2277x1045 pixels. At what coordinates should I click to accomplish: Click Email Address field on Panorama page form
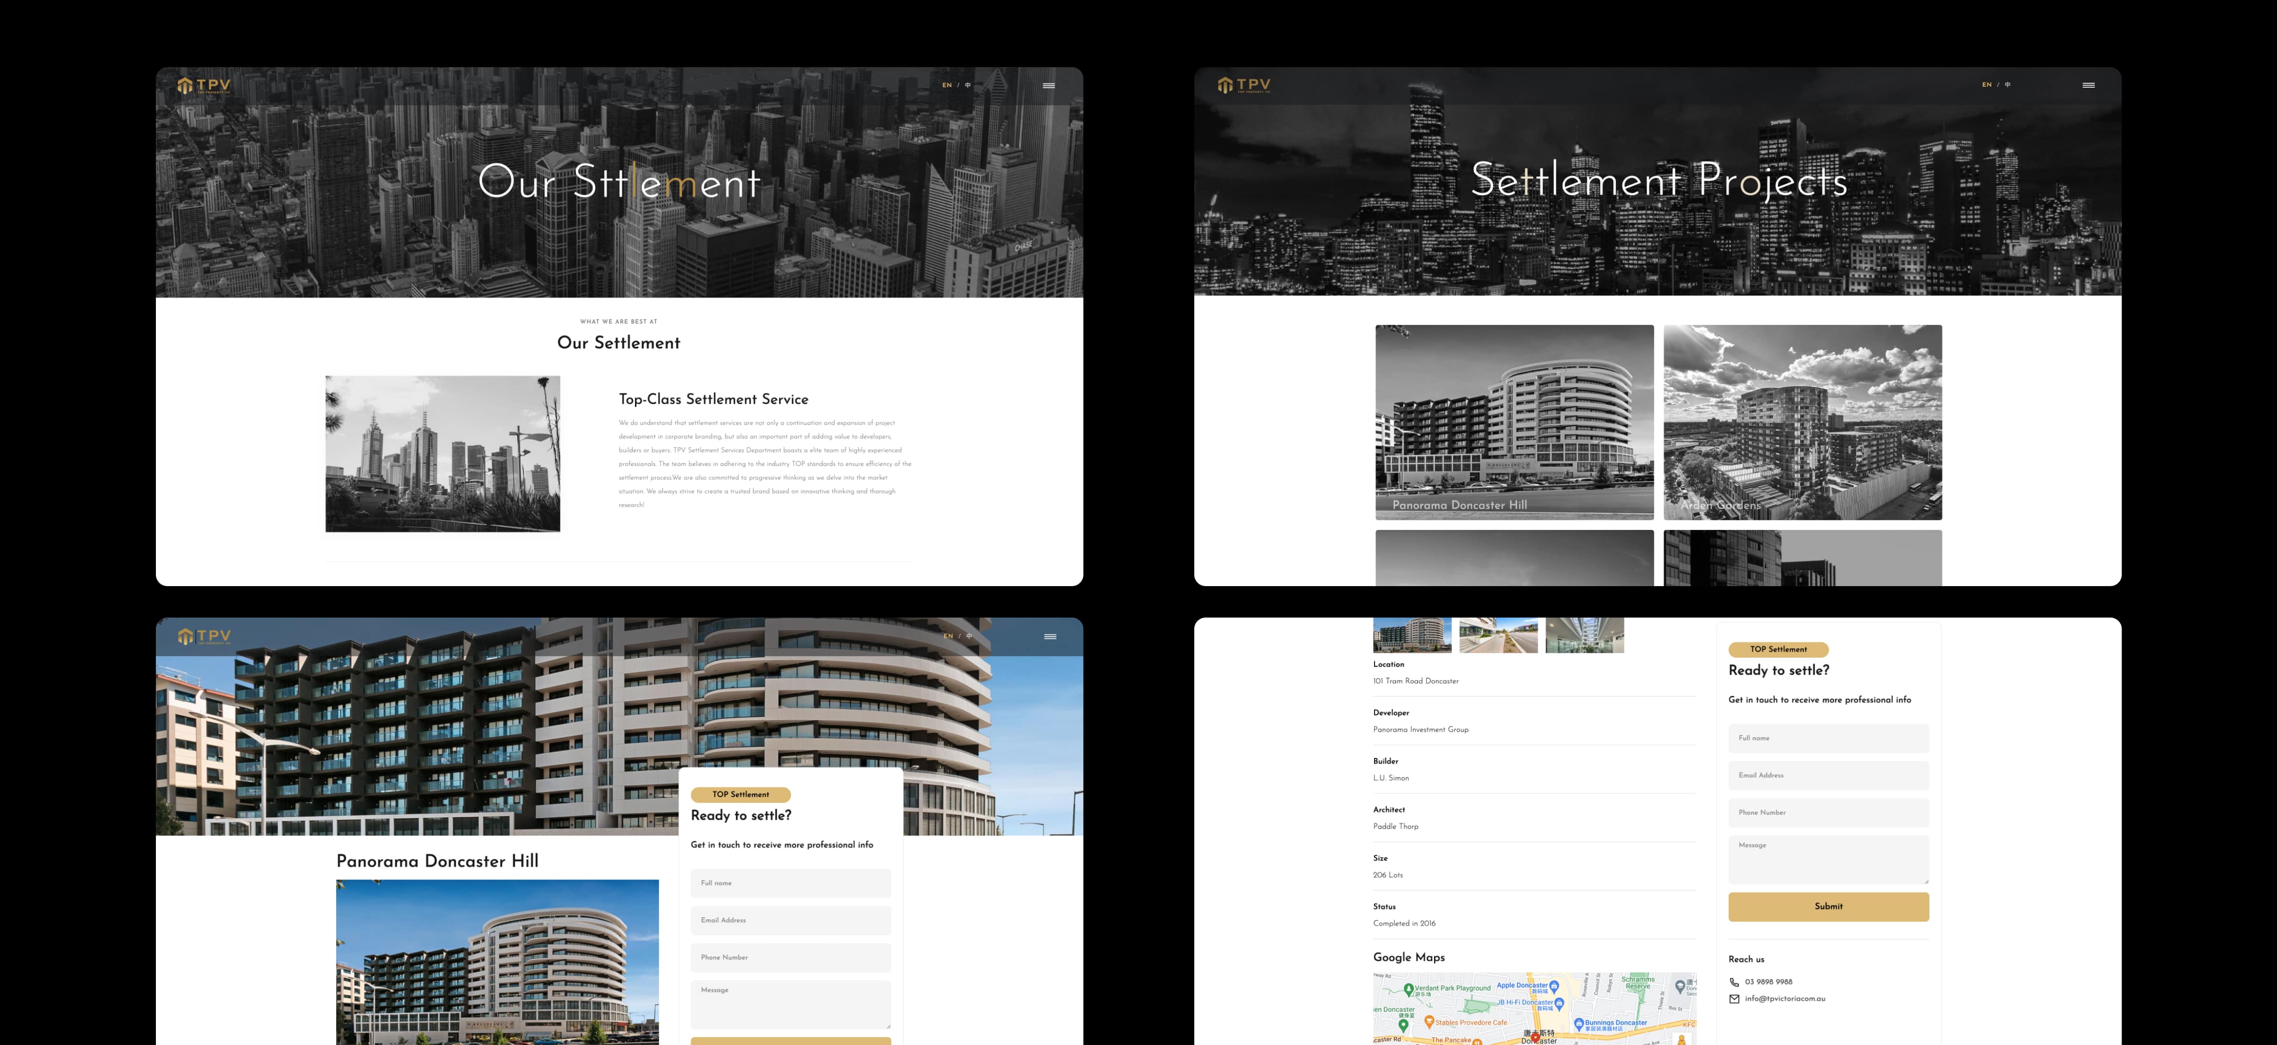pos(790,921)
